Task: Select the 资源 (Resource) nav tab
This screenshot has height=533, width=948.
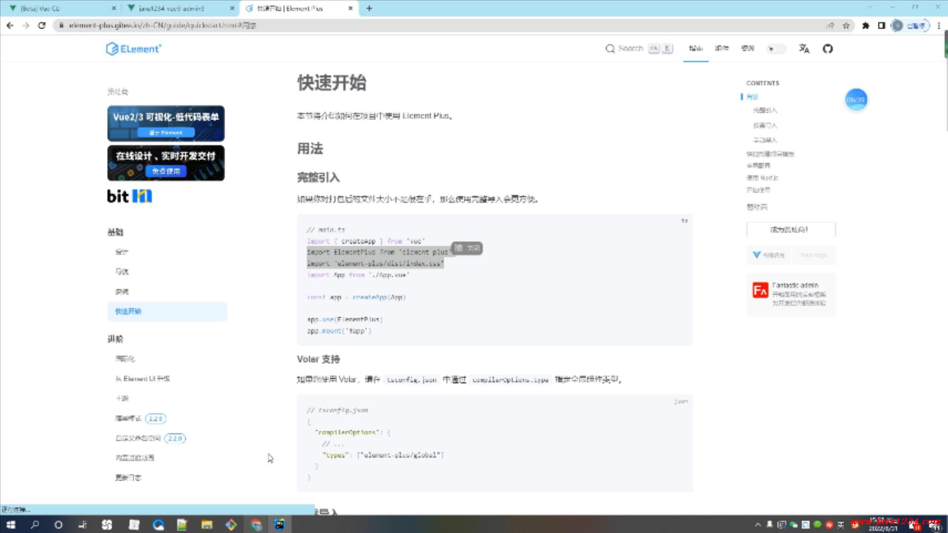Action: pyautogui.click(x=748, y=48)
